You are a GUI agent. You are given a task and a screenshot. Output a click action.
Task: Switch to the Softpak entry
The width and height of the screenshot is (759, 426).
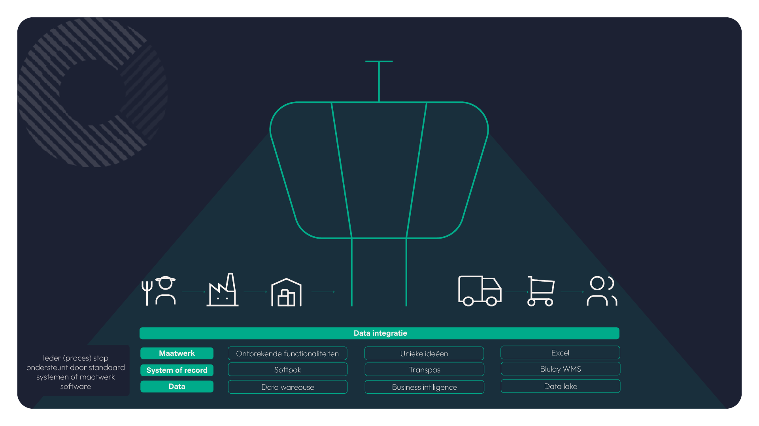pos(287,370)
